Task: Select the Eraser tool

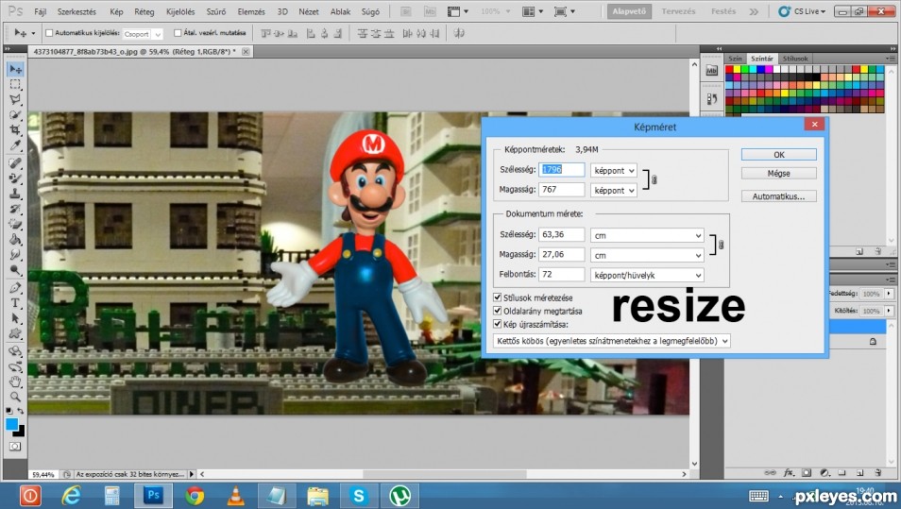Action: point(15,224)
